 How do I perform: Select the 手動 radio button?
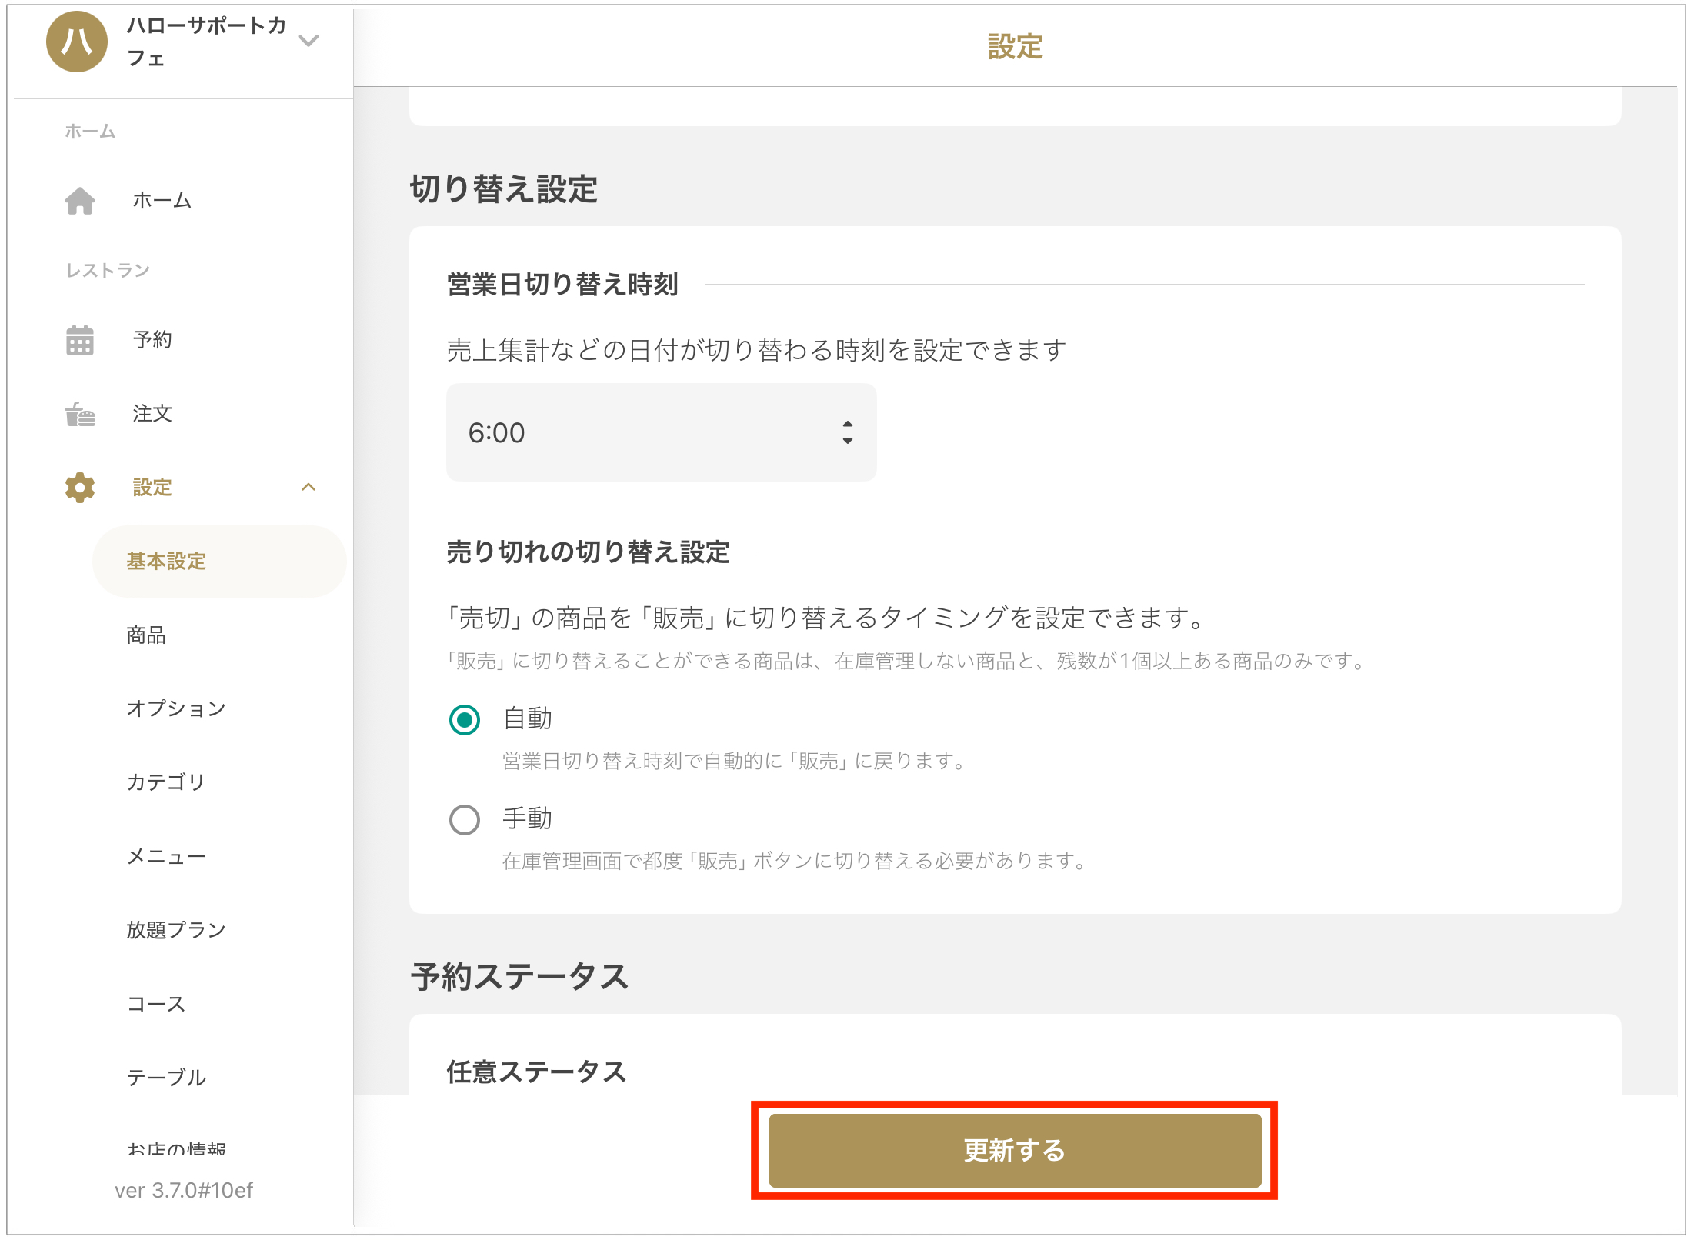point(465,819)
